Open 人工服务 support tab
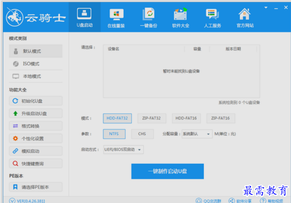 (212, 18)
